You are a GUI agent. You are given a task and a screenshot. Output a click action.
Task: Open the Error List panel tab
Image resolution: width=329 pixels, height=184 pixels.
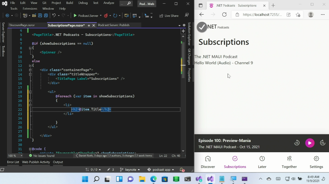(13, 162)
